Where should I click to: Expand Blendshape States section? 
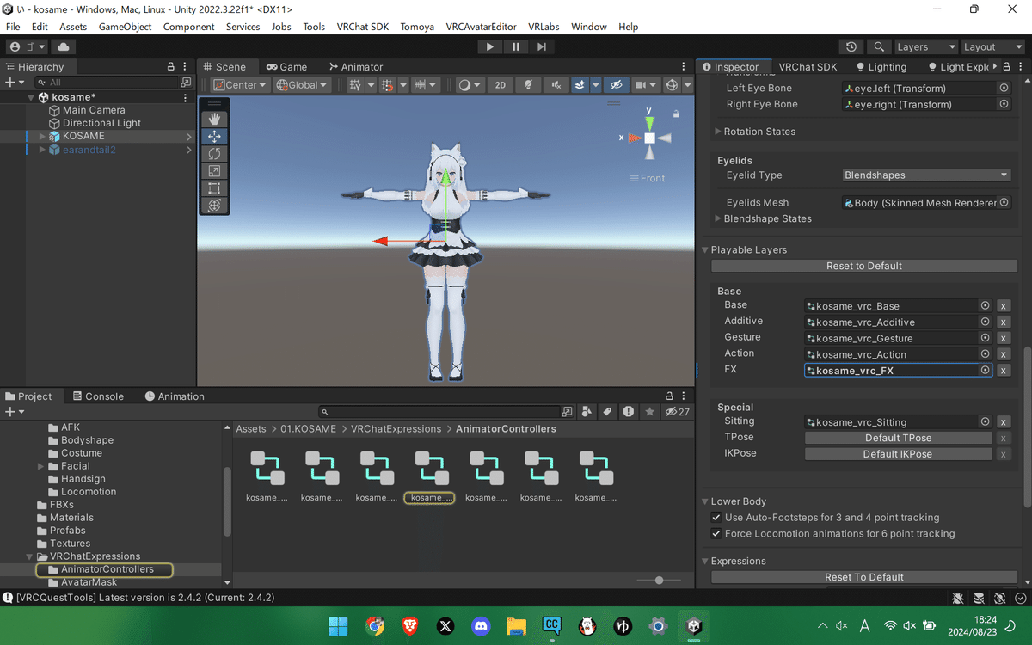[719, 218]
